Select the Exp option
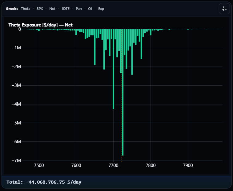The height and width of the screenshot is (191, 233). (x=101, y=9)
